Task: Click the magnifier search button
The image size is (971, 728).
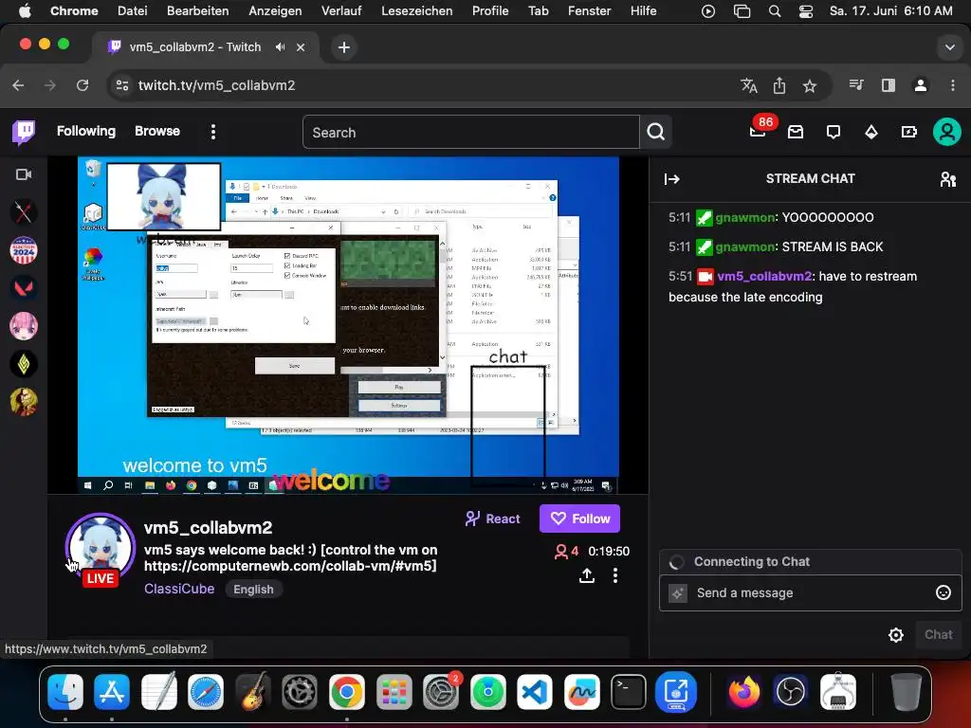Action: [656, 132]
